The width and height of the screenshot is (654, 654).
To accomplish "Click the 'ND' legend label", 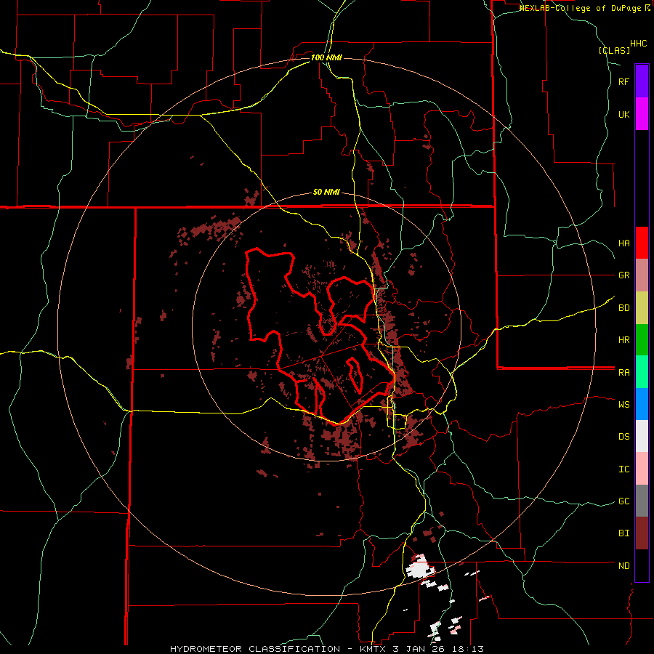I will pos(623,566).
